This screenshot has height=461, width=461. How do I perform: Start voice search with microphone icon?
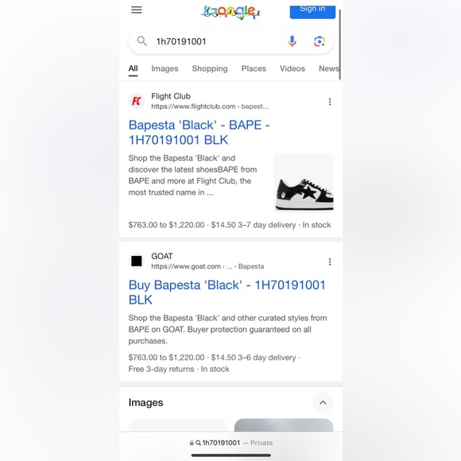pyautogui.click(x=292, y=41)
